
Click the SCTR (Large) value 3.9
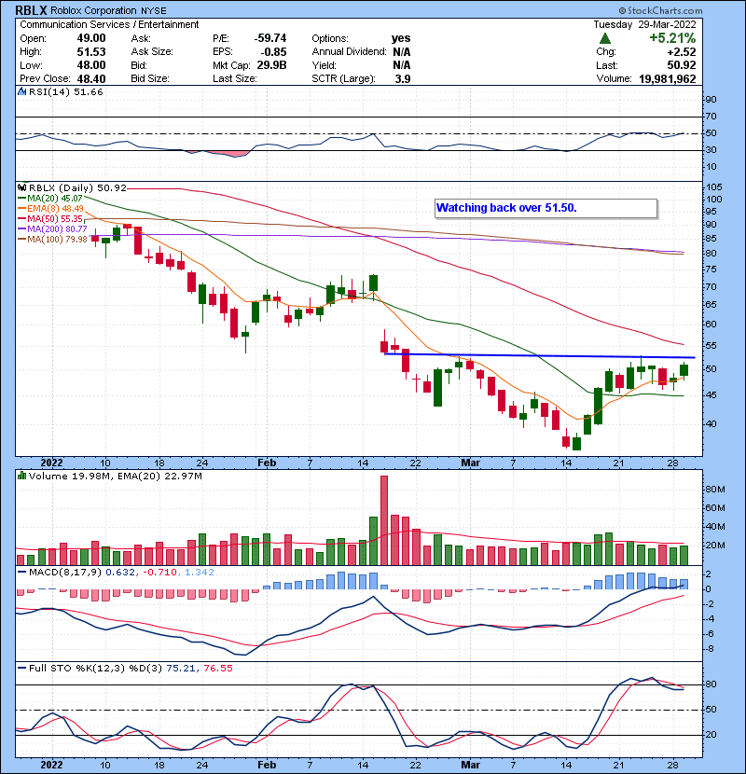pyautogui.click(x=403, y=79)
